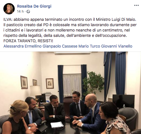The width and height of the screenshot is (141, 134).
Task: Open the three-dot post options menu
Action: 136,5
